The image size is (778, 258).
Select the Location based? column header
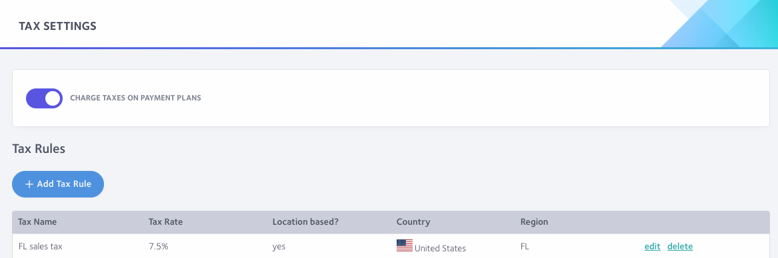point(305,222)
